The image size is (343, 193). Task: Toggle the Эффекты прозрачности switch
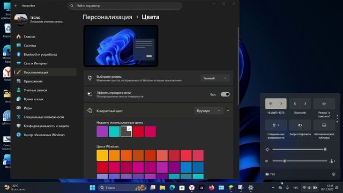pos(225,94)
